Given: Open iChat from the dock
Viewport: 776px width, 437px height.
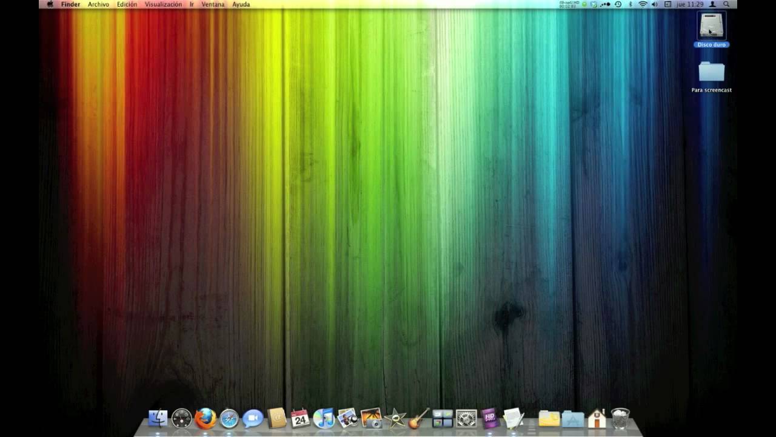Looking at the screenshot, I should pyautogui.click(x=253, y=418).
